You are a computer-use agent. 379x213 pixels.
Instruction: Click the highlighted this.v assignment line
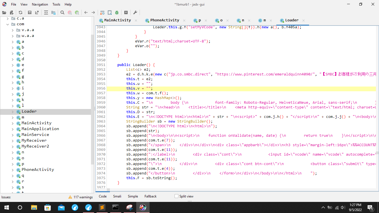241,88
